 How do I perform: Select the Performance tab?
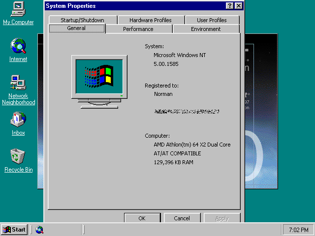138,29
